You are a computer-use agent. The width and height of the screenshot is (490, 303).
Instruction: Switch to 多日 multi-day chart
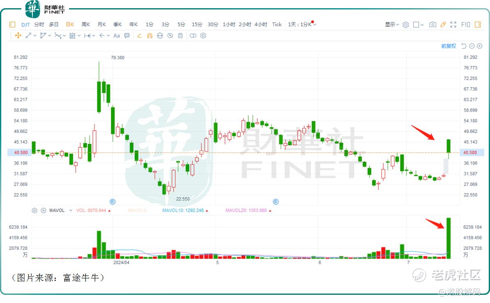point(54,24)
